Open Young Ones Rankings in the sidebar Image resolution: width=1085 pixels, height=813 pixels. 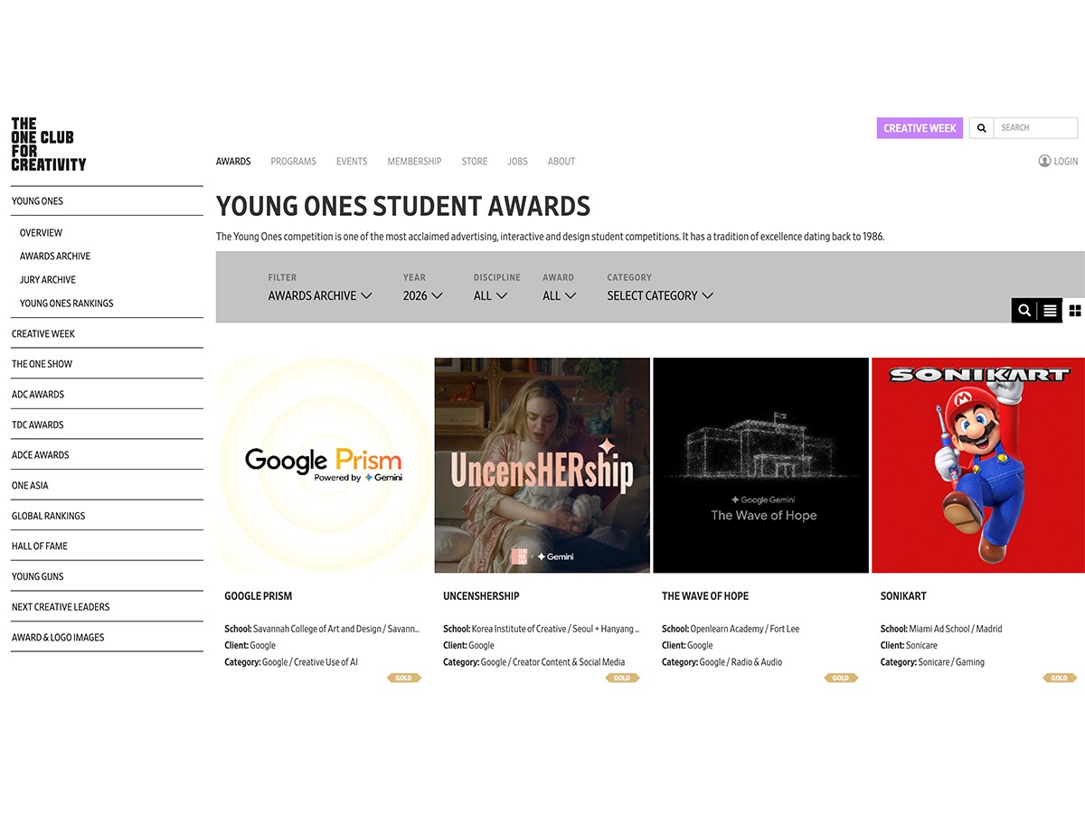(x=67, y=304)
